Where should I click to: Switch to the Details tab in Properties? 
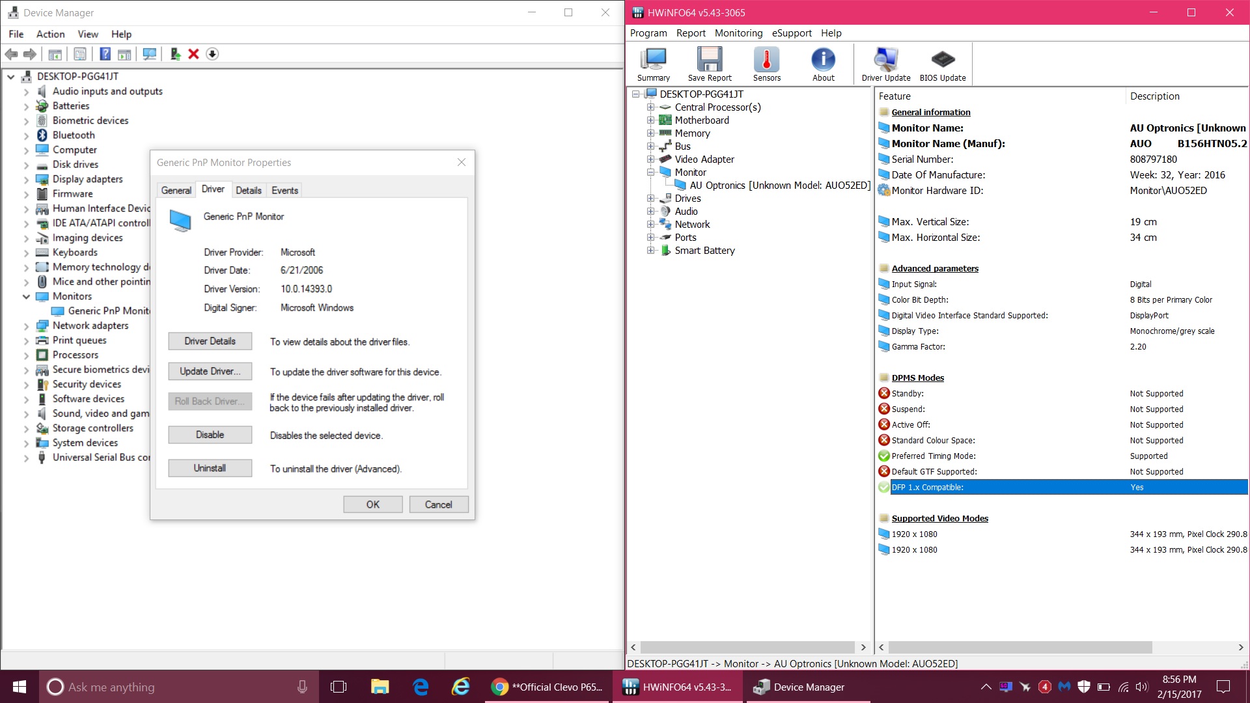[249, 190]
